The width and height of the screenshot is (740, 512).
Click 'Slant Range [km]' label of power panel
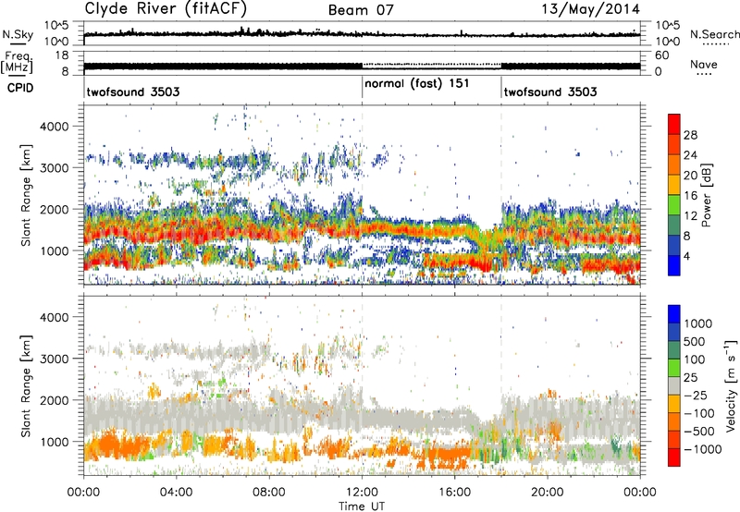(x=26, y=195)
